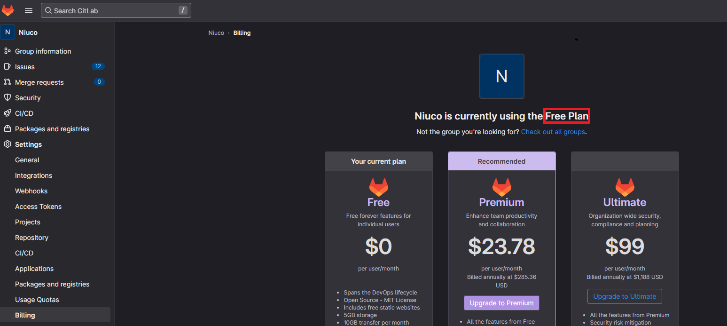The image size is (727, 326).
Task: Click the Group information icon
Action: (7, 51)
